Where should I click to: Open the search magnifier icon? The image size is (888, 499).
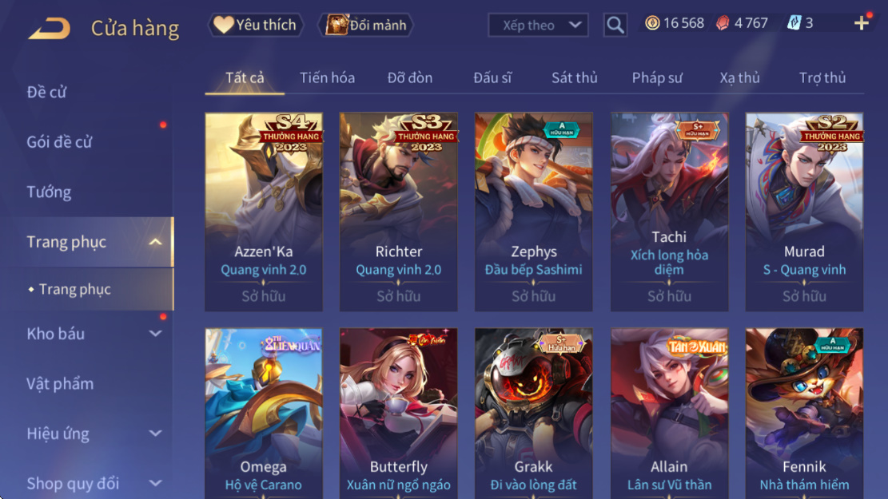(x=615, y=25)
